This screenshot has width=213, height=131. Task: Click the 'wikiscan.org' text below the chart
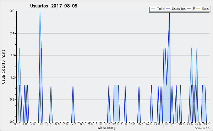pos(106,128)
